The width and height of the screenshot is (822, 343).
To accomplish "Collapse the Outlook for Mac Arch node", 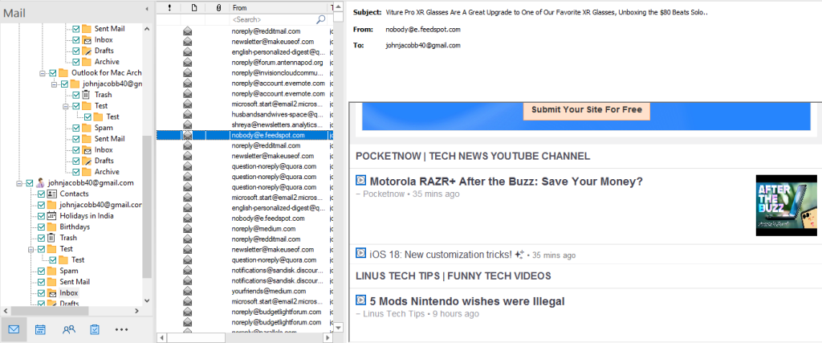I will (x=43, y=72).
